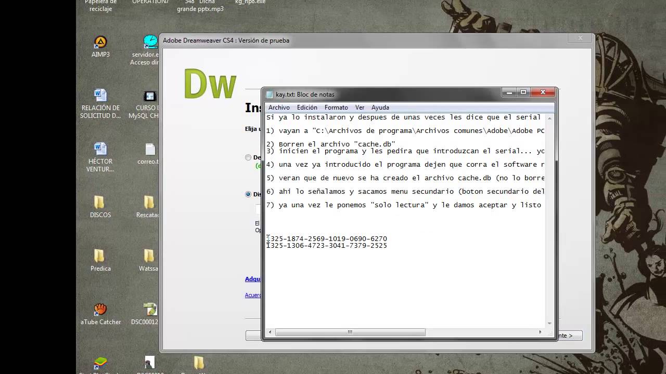
Task: Select the DISCOS folder icon
Action: tap(100, 207)
